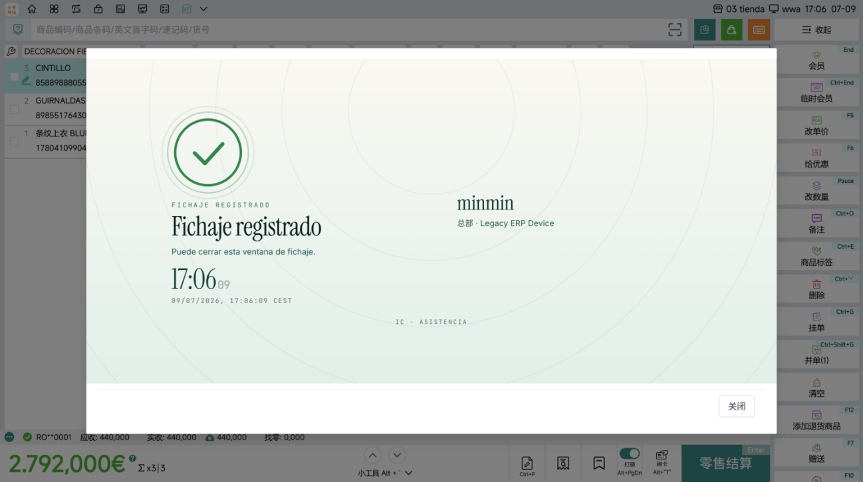Toggle the 打票 print receipt switch
The height and width of the screenshot is (482, 863).
629,453
